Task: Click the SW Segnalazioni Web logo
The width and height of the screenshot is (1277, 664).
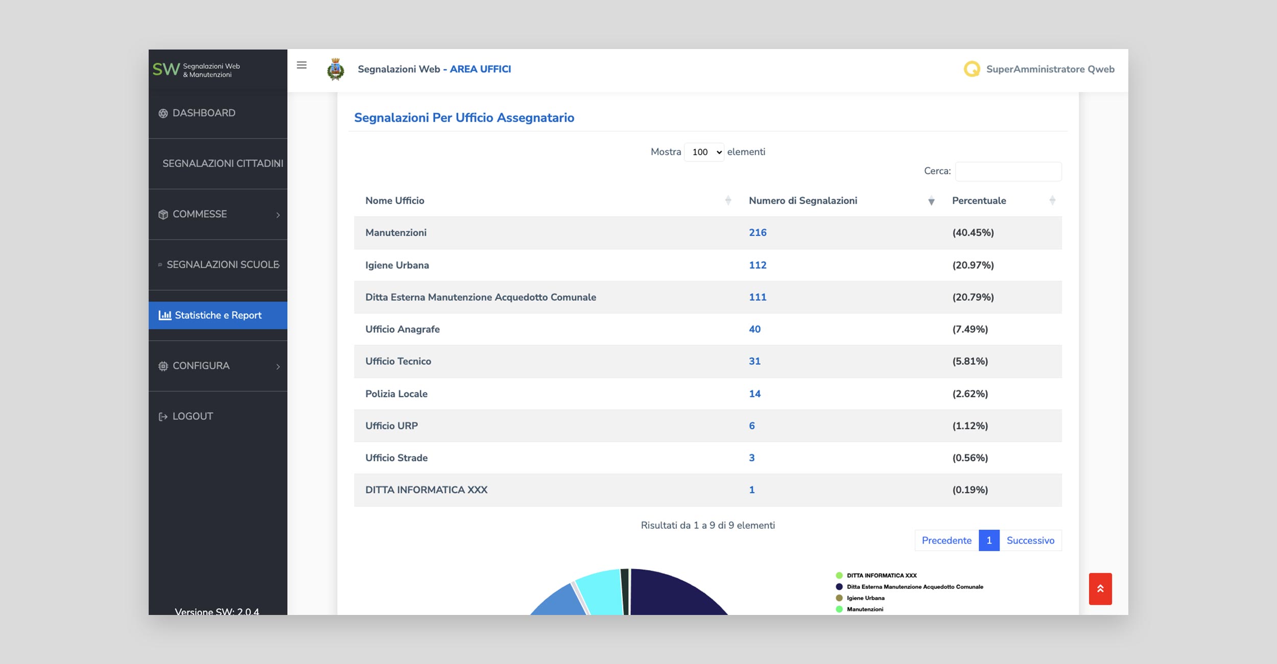Action: [196, 70]
